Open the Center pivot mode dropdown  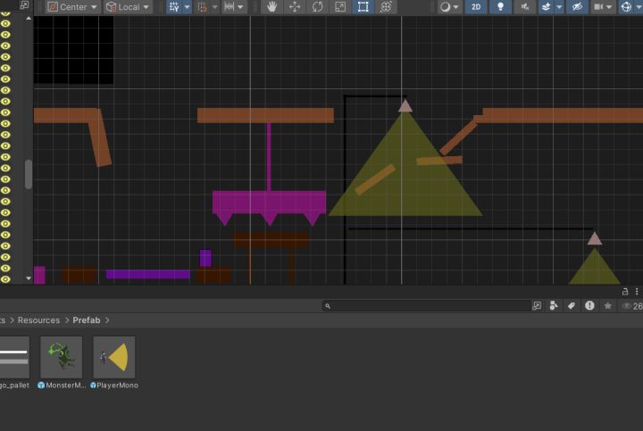pos(72,7)
